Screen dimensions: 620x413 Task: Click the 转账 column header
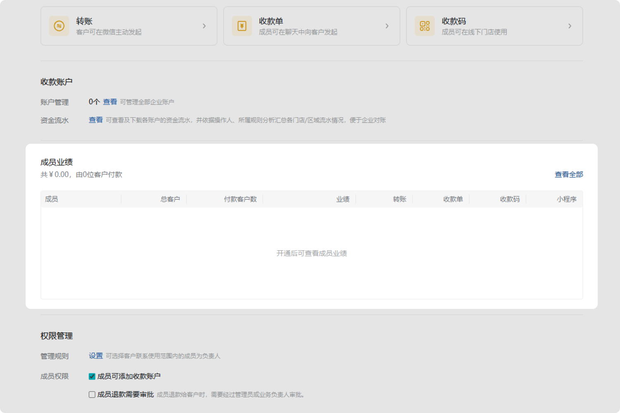[400, 199]
